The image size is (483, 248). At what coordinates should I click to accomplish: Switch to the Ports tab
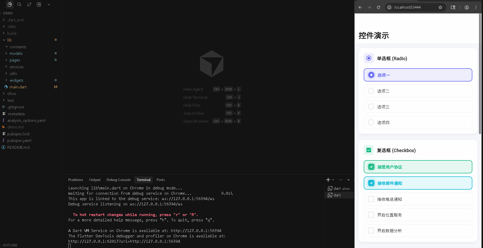[x=161, y=180]
